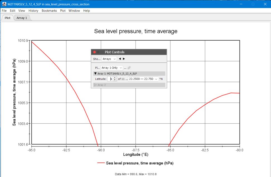This screenshot has width=271, height=177.
Task: Click the Latitude index input field
Action: click(110, 79)
